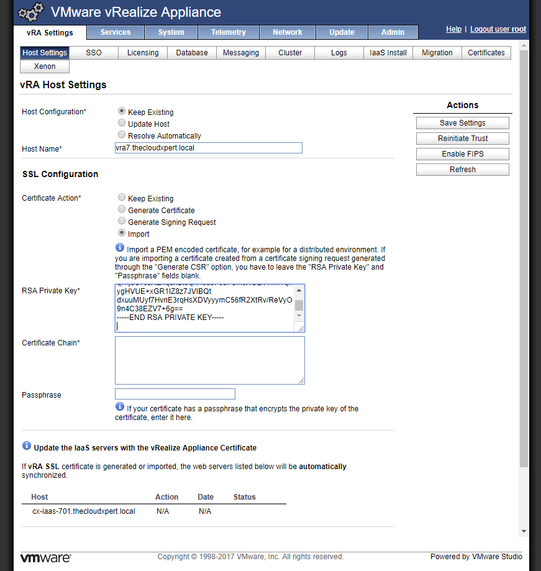Screen dimensions: 541x571
Task: Choose Resolve Automatically host configuration
Action: click(122, 135)
